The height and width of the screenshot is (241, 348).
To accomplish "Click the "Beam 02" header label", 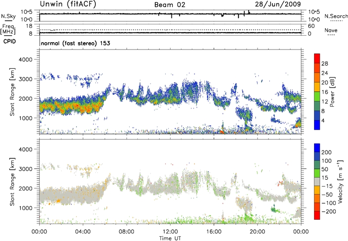I will point(170,5).
